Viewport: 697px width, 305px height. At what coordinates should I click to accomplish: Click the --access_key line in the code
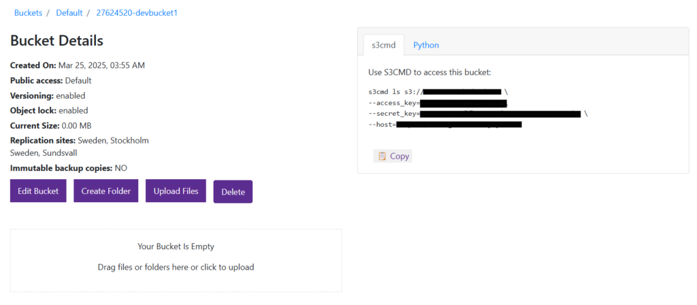pos(437,103)
